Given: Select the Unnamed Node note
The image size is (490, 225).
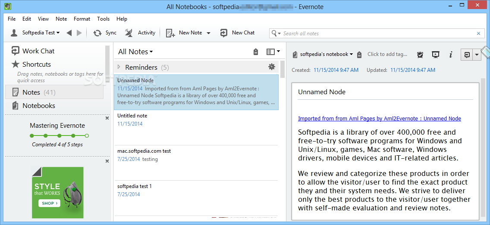Looking at the screenshot, I should click(196, 92).
